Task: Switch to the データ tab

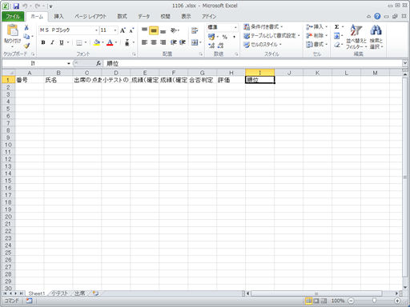Action: click(x=144, y=17)
